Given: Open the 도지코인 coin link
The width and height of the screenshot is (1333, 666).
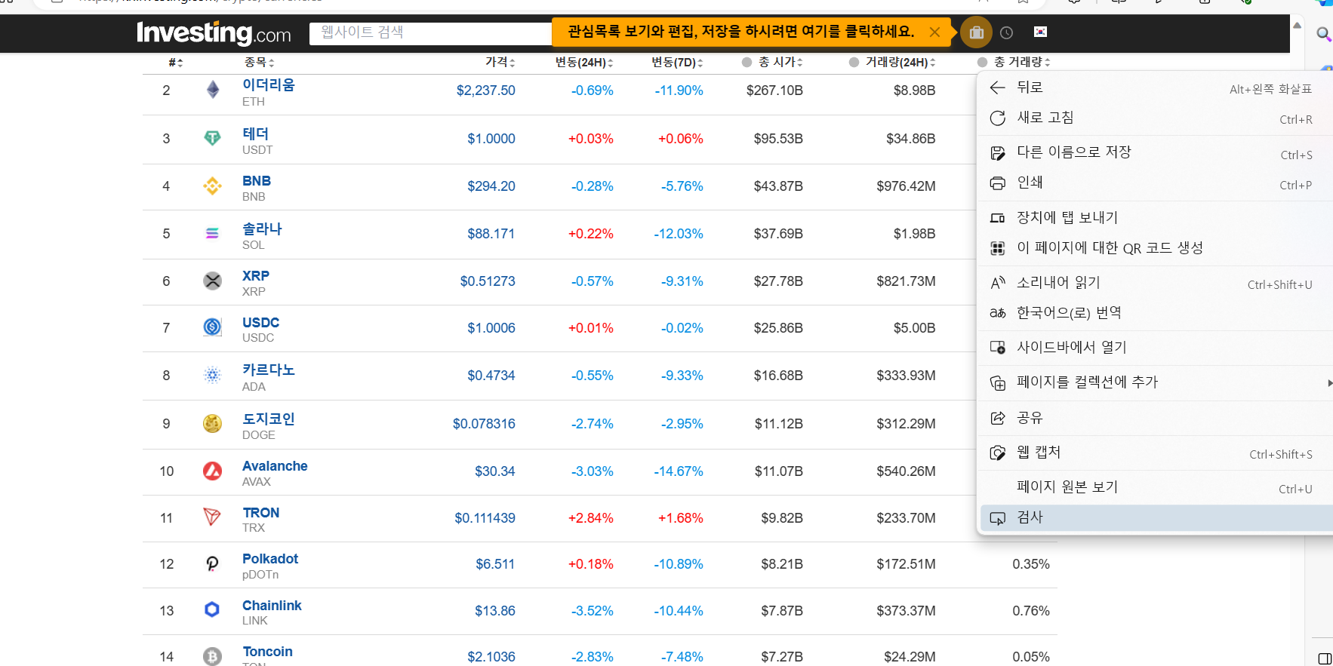Looking at the screenshot, I should coord(269,419).
